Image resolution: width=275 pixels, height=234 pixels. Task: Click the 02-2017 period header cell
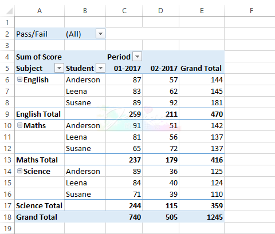point(161,68)
